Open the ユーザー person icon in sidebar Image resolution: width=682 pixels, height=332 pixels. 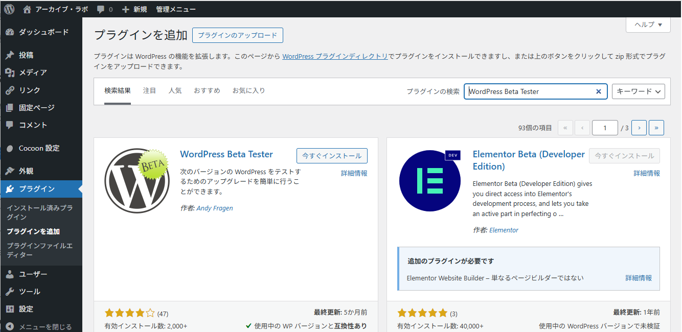[x=10, y=274]
